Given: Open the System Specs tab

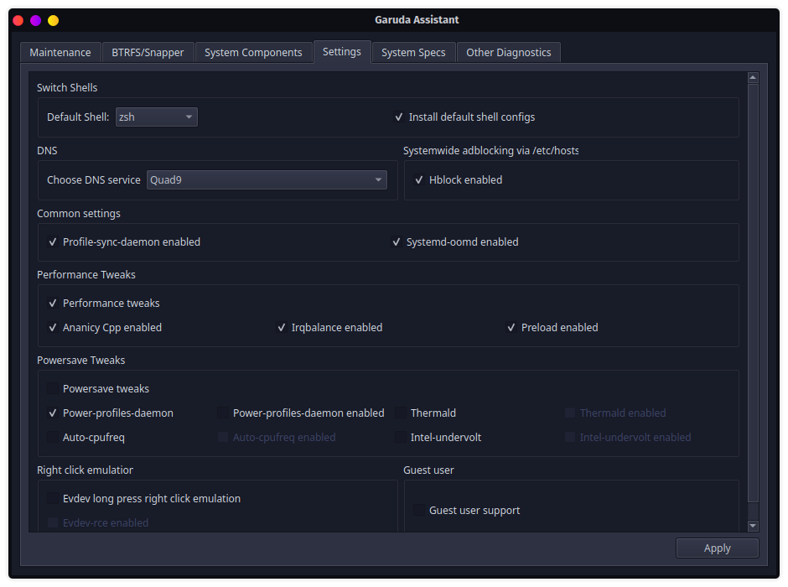Looking at the screenshot, I should (413, 52).
